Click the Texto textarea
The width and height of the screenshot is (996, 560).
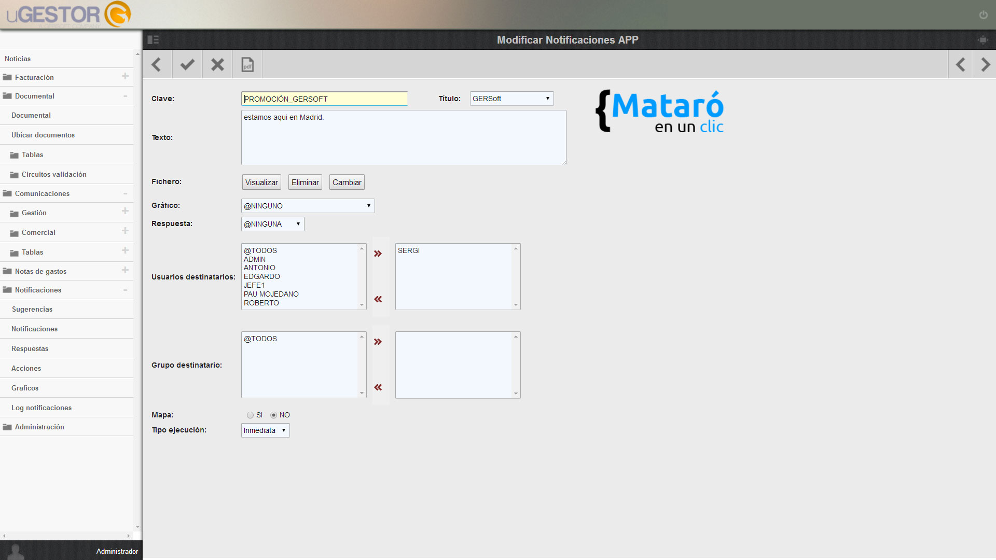tap(404, 137)
